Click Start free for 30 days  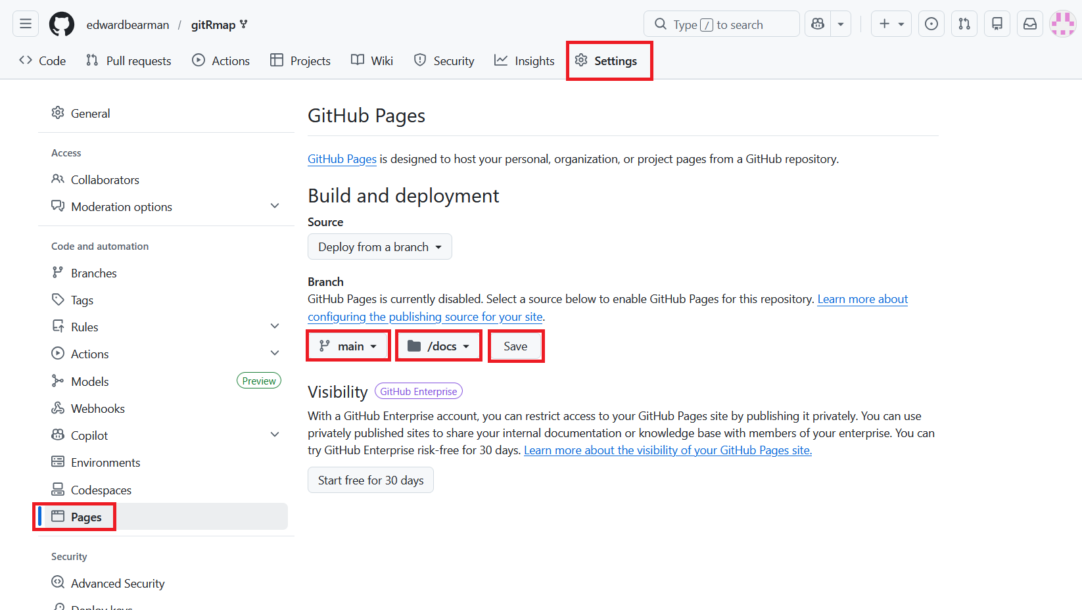[371, 481]
